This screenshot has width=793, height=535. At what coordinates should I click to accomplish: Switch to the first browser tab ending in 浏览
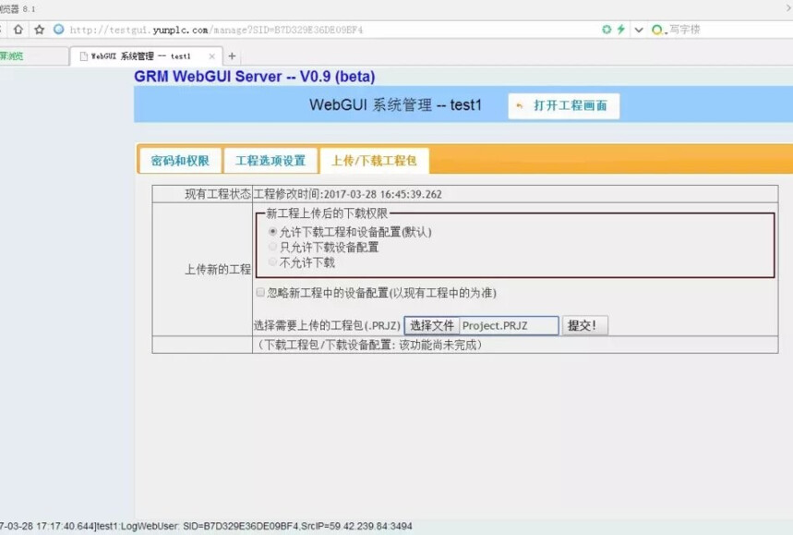33,56
